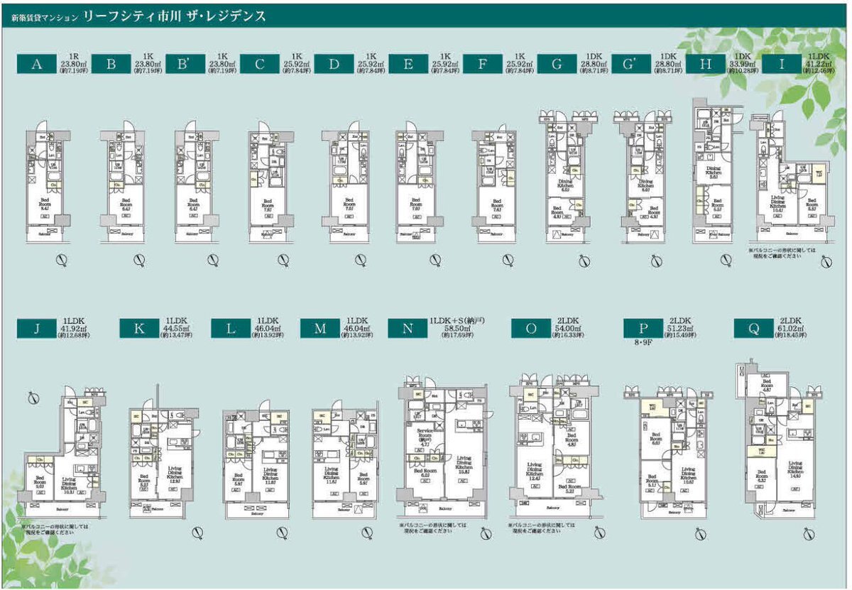
Task: Click the compass icon below the type F plan
Action: (x=508, y=262)
